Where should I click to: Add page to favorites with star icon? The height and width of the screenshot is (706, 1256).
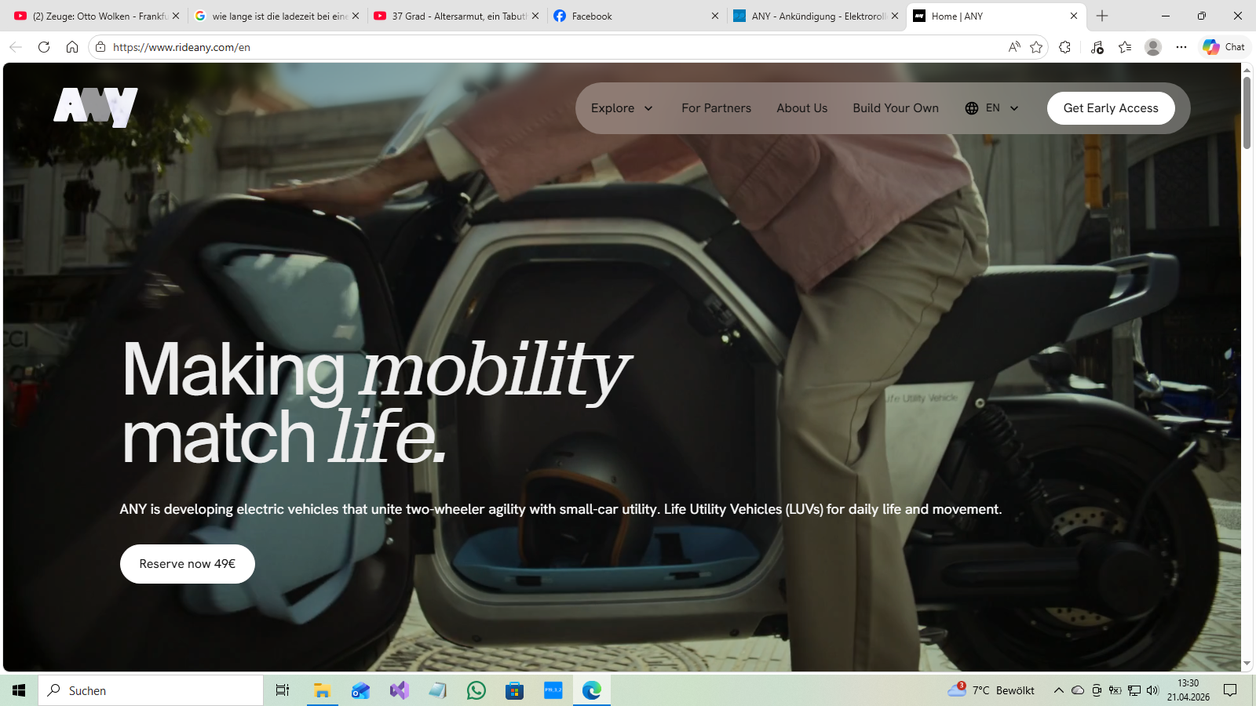coord(1036,47)
